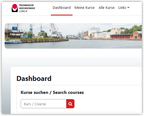
Task: Click the white crane in the banner photo
Action: (55, 30)
